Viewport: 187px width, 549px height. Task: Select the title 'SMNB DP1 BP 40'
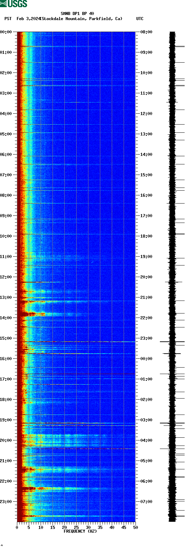coord(77,14)
